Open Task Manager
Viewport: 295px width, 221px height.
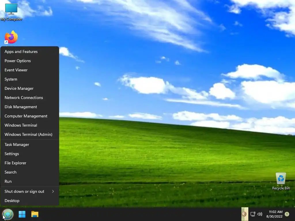point(30,144)
